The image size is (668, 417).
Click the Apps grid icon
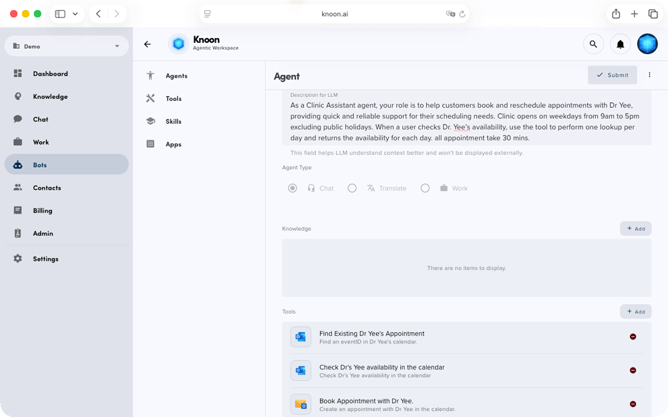[150, 144]
